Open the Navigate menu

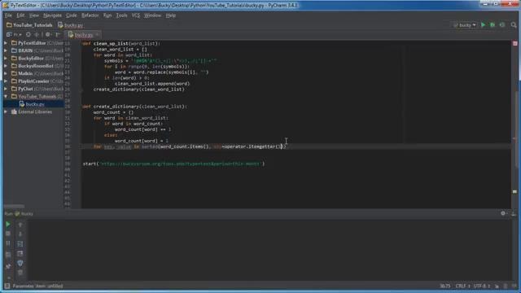52,15
